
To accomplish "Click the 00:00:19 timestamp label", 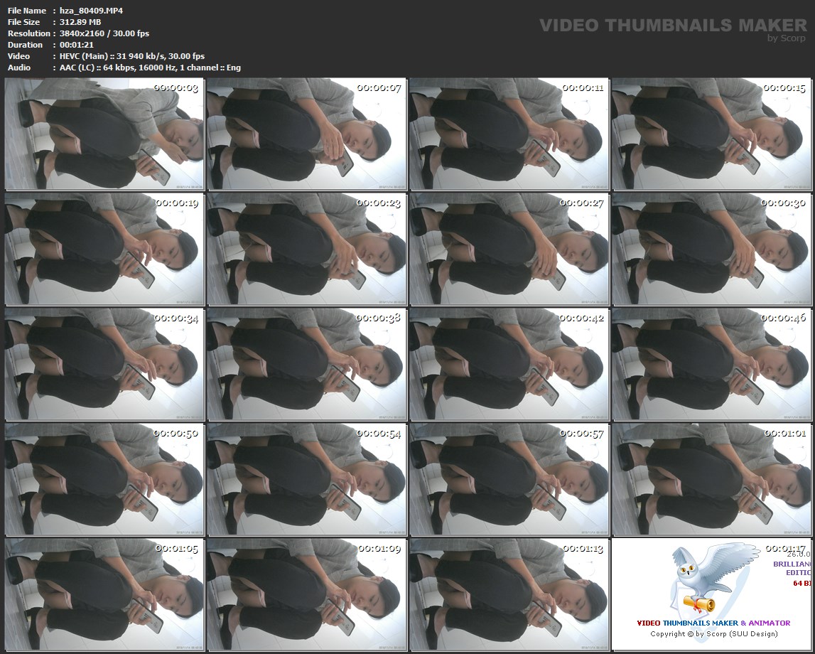I will click(x=176, y=203).
